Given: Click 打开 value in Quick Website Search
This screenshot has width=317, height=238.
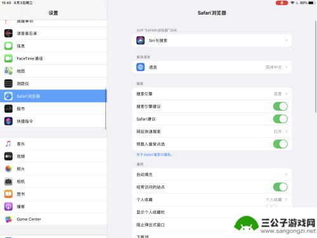Looking at the screenshot, I should pos(278,131).
